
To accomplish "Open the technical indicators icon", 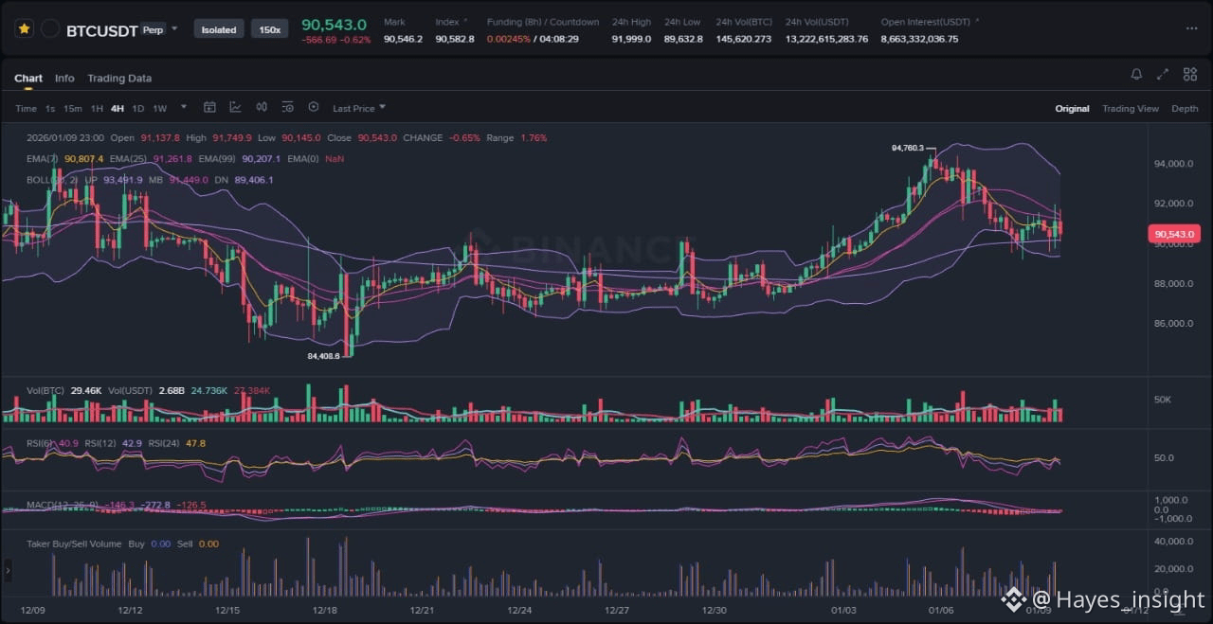I will coord(235,108).
